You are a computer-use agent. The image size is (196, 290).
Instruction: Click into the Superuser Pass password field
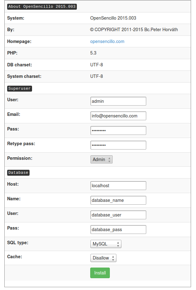(118, 131)
